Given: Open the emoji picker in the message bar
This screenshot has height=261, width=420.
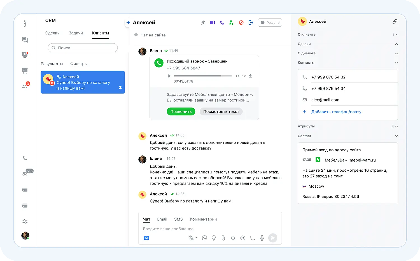Looking at the screenshot, I should pos(242,238).
